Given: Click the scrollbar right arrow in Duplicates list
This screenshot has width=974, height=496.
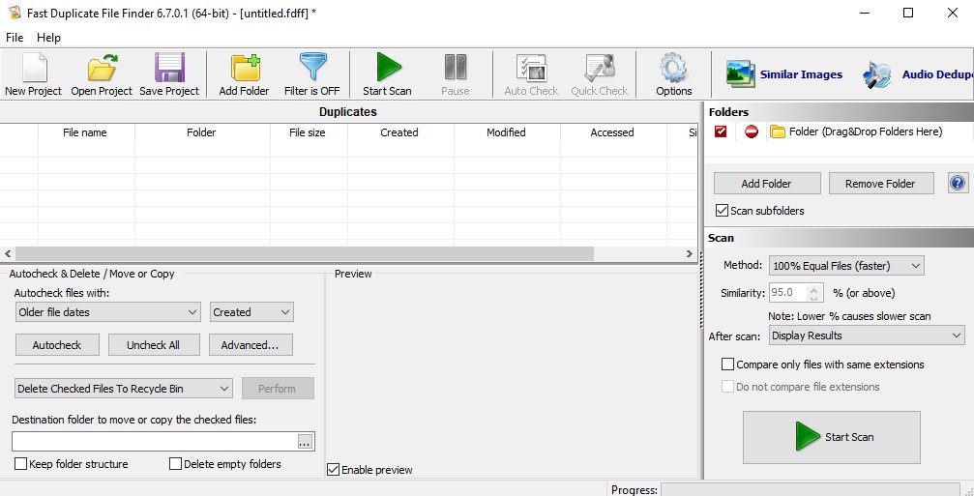Looking at the screenshot, I should pos(690,254).
